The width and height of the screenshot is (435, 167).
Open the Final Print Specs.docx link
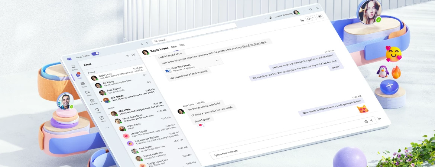(x=254, y=44)
